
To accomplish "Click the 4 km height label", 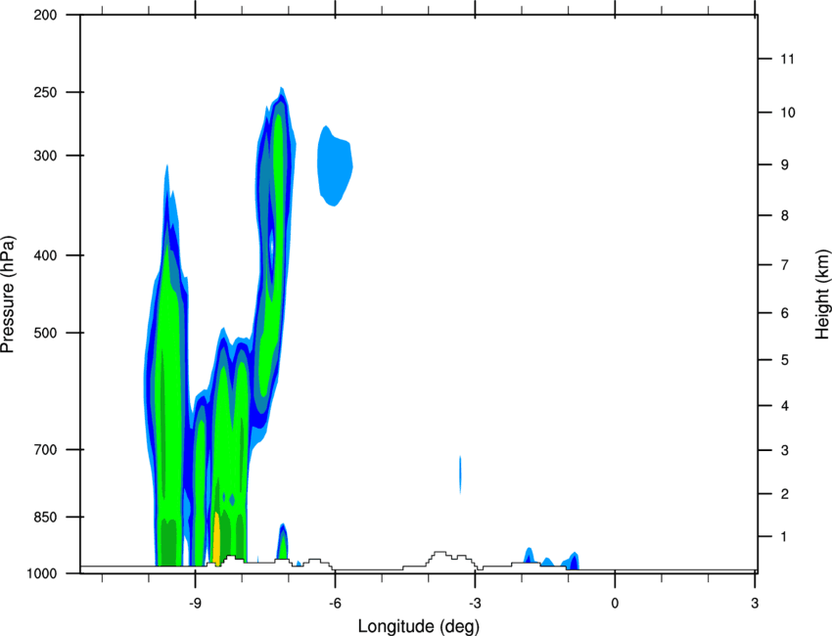I will [x=784, y=406].
